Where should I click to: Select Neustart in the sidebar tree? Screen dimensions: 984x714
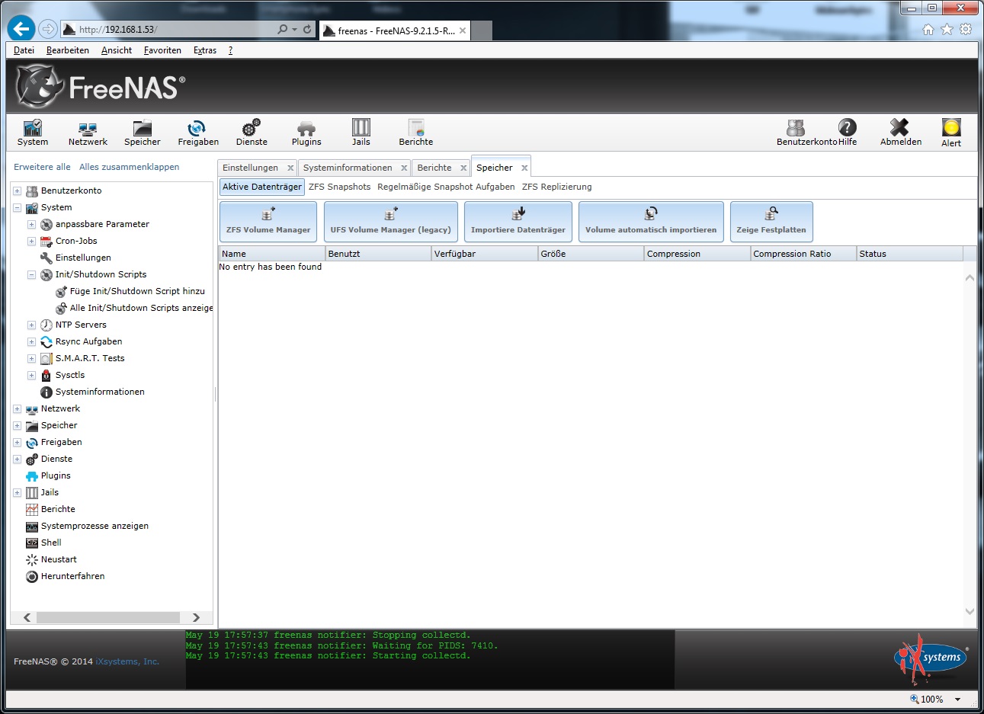pyautogui.click(x=59, y=559)
